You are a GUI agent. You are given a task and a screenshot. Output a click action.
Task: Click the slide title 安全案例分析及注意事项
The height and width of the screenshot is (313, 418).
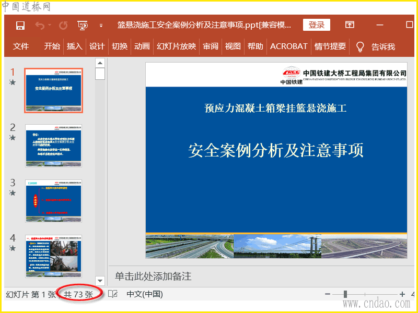(276, 150)
